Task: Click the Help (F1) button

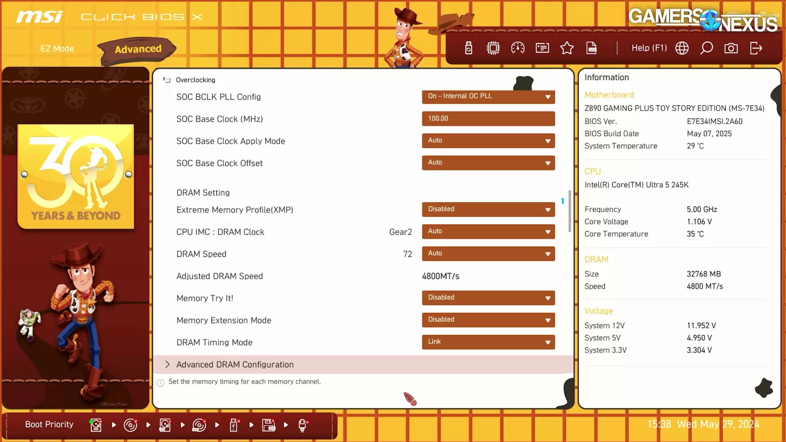Action: pos(649,48)
